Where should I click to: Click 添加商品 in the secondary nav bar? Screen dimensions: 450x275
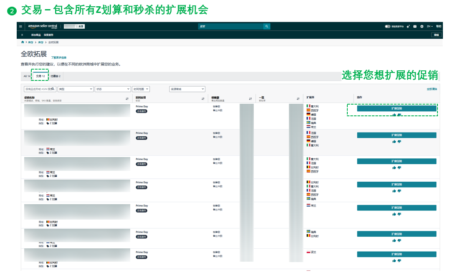tap(36, 35)
